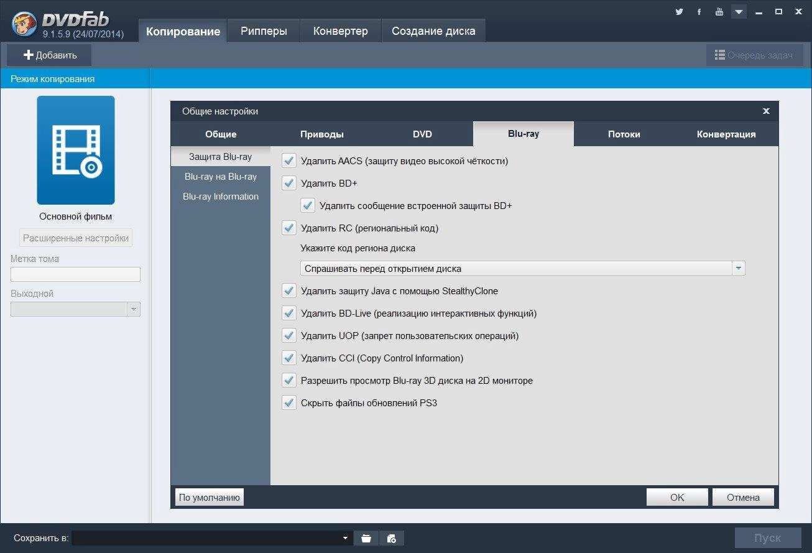Select Blu-ray Information sidebar item
812x553 pixels.
(x=221, y=197)
